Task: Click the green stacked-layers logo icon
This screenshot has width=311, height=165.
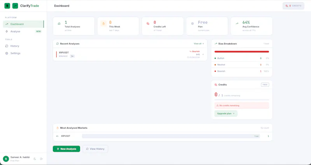Action: point(7,6)
